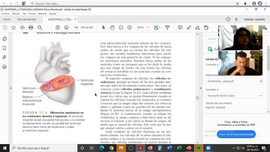This screenshot has width=270, height=152.
Task: Collapse the right tools pane arrow
Action: [x=201, y=88]
